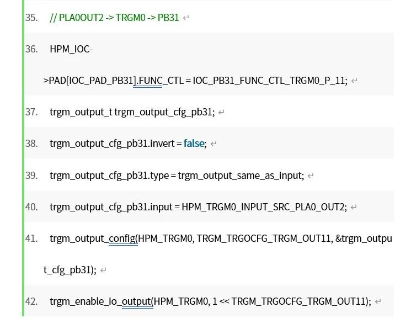Click line number 35
Screen dimensions: 395x318
(31, 18)
